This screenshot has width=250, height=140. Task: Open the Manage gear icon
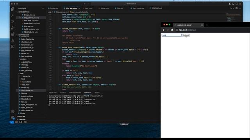pos(13,117)
